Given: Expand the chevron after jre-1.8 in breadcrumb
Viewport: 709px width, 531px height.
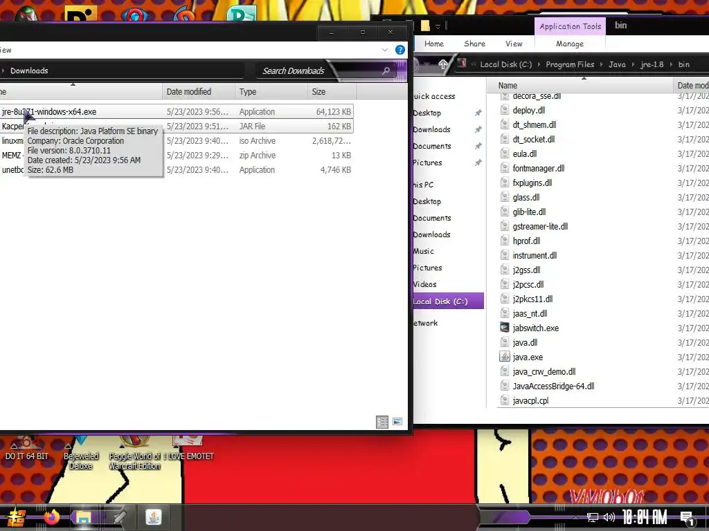Looking at the screenshot, I should coord(671,64).
